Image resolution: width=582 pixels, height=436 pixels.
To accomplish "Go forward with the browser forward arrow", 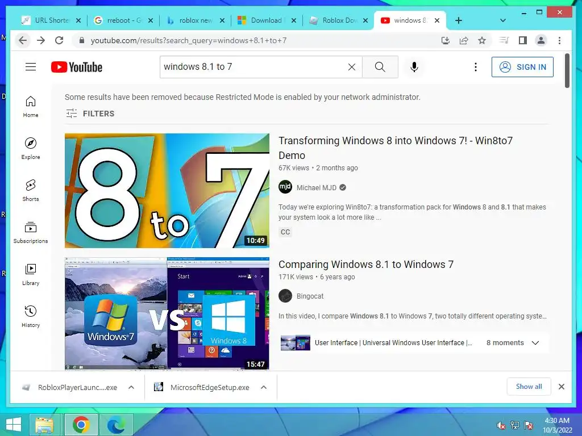I will (41, 40).
